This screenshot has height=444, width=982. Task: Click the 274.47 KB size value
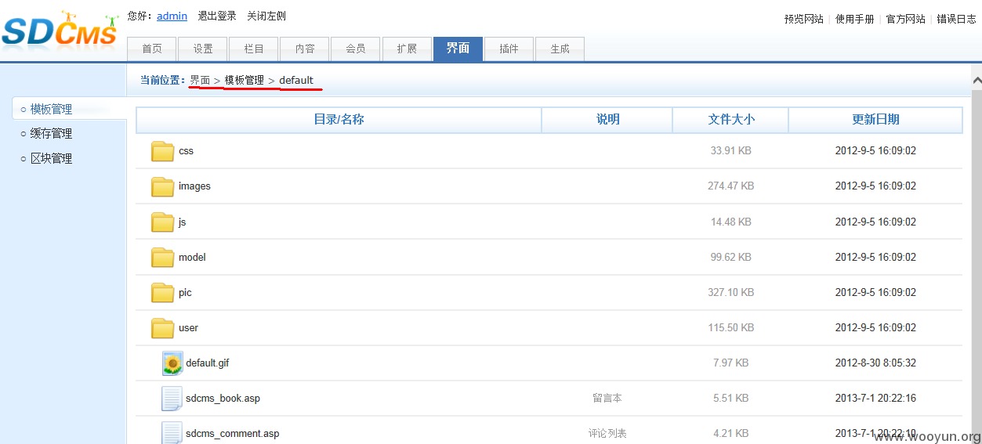click(730, 186)
